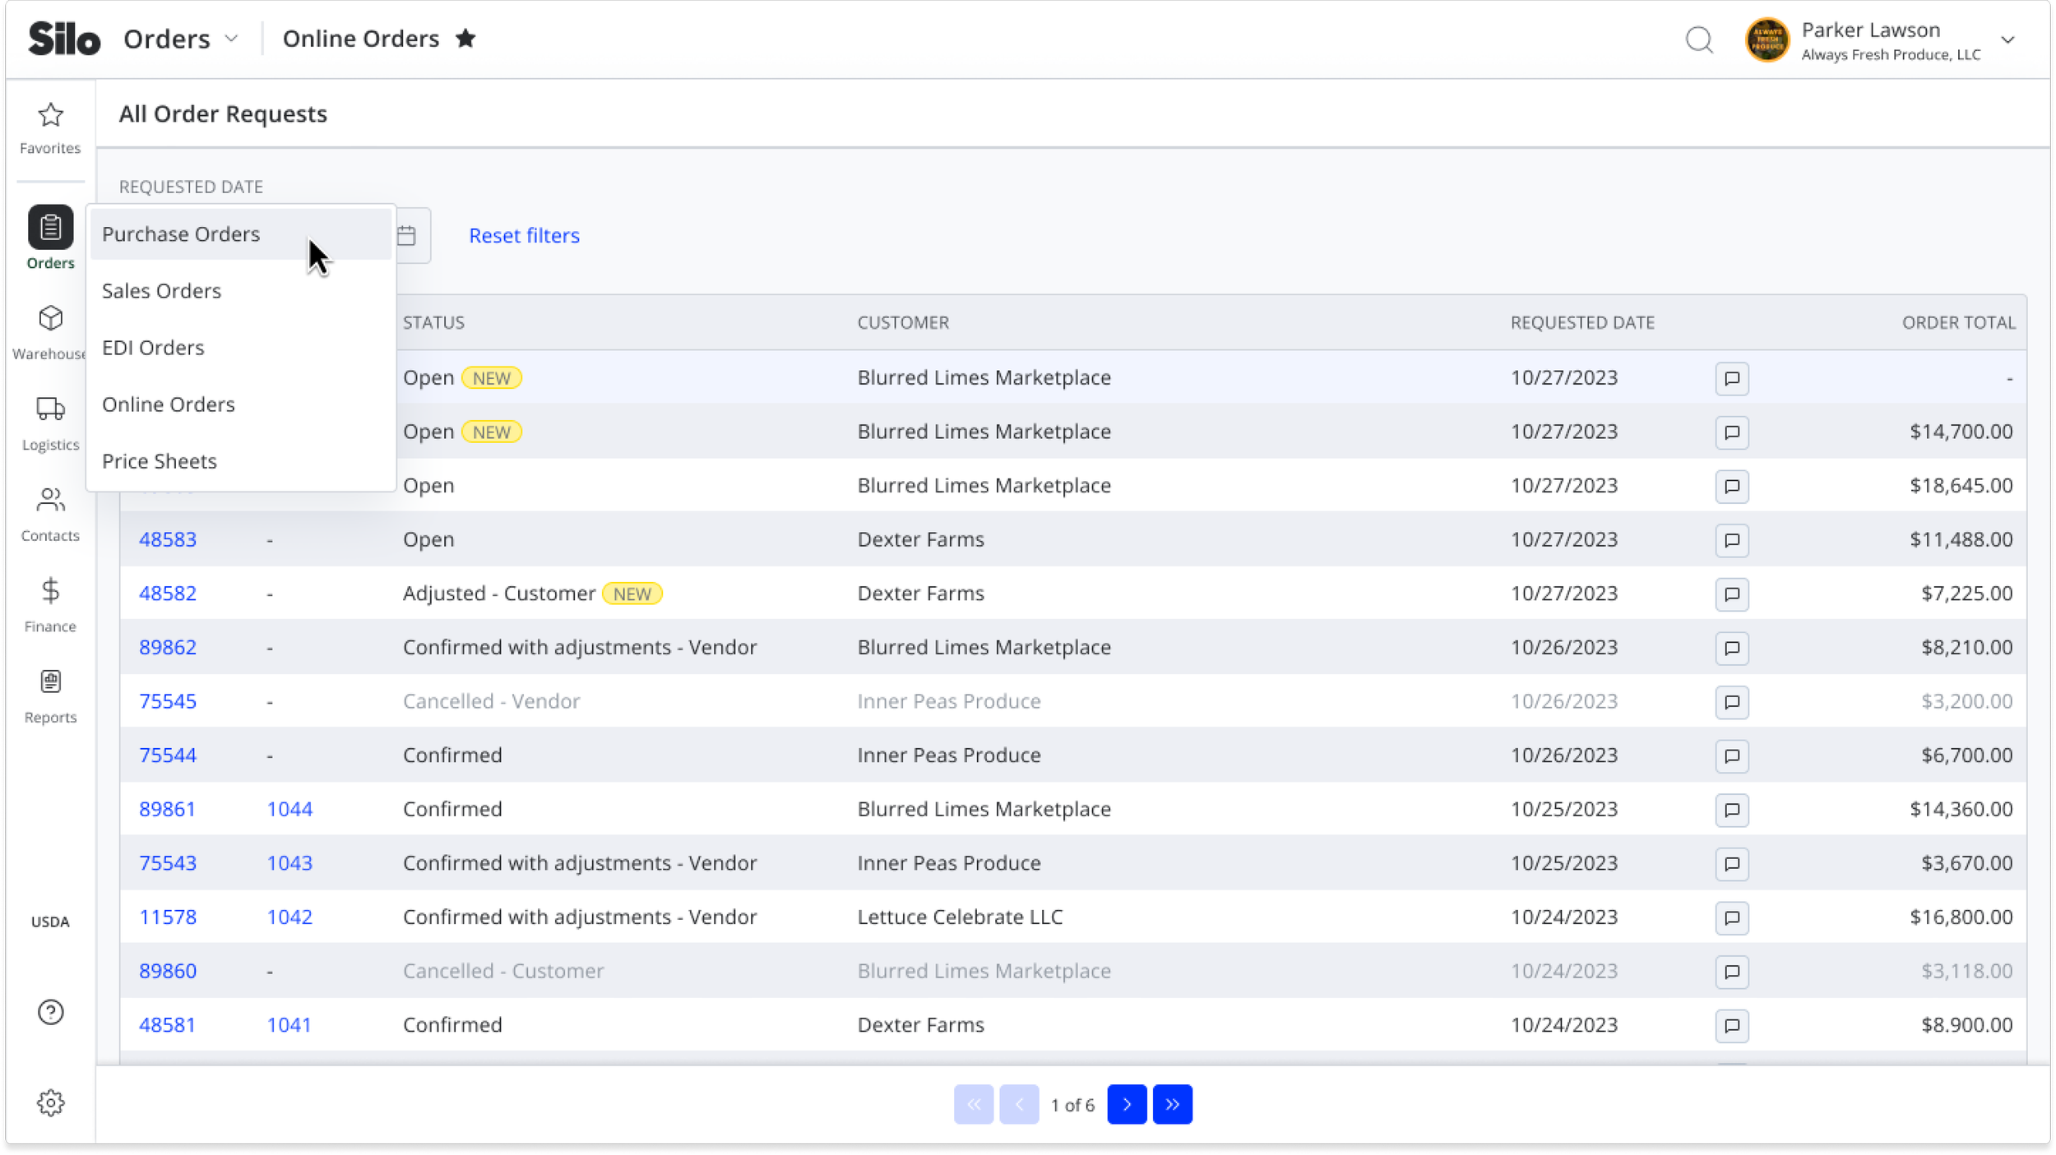Open comment icon for order 48583
This screenshot has height=1155, width=2056.
[x=1731, y=540]
